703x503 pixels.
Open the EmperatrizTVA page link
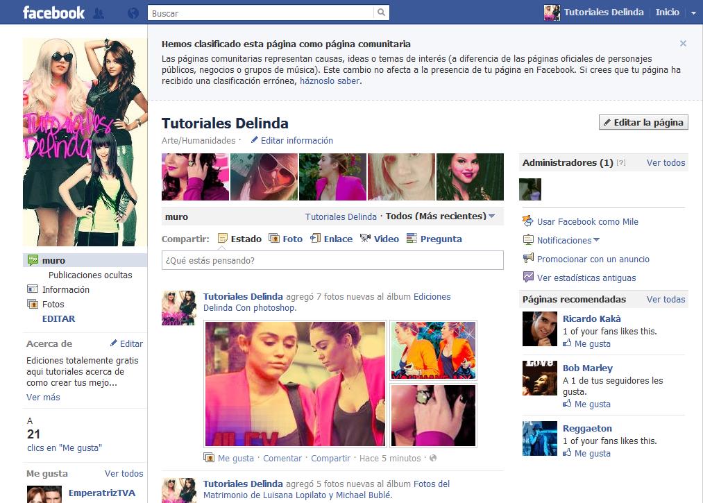[102, 493]
